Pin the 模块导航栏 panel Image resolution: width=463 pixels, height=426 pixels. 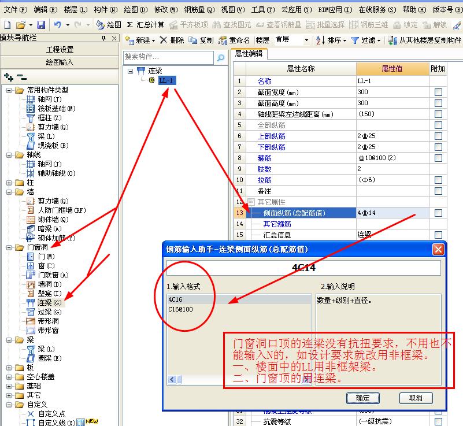coord(103,38)
